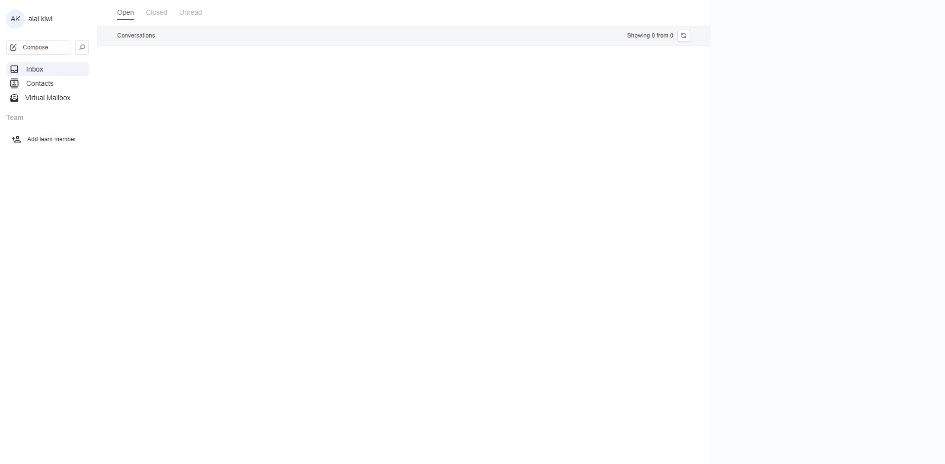Click the Conversations header label
This screenshot has width=945, height=464.
click(x=136, y=36)
